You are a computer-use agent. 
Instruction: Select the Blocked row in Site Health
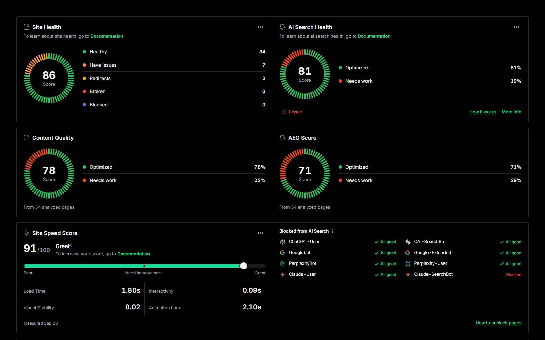pos(174,105)
